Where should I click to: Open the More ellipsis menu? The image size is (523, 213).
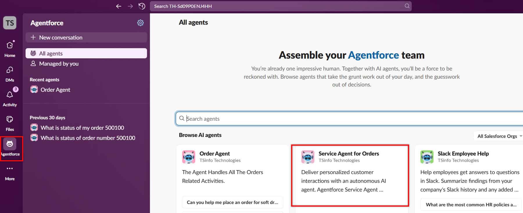click(10, 173)
